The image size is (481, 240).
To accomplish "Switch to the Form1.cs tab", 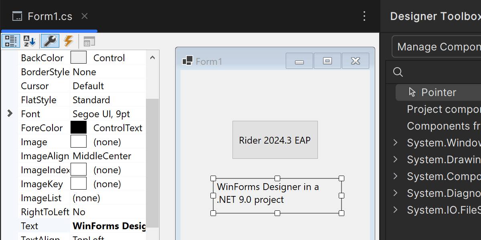I will pos(50,16).
